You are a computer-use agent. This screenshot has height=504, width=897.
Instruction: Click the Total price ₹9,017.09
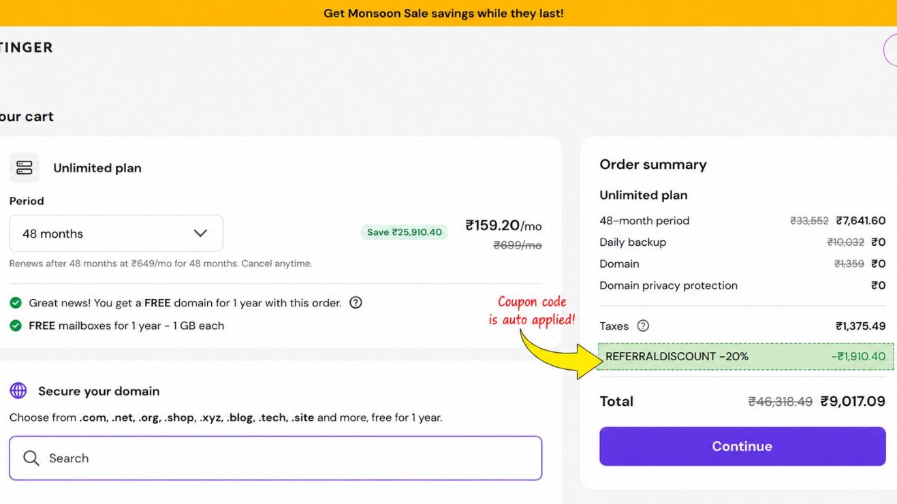pyautogui.click(x=853, y=401)
